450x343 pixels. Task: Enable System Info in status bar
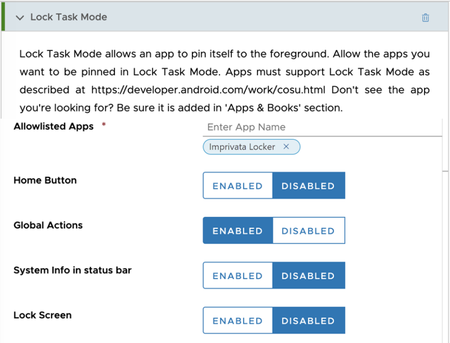[237, 276]
